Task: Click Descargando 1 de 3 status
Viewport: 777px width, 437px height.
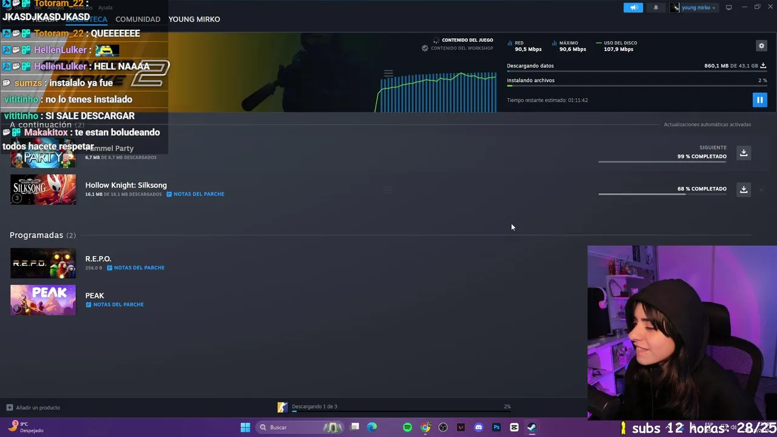Action: pyautogui.click(x=314, y=407)
